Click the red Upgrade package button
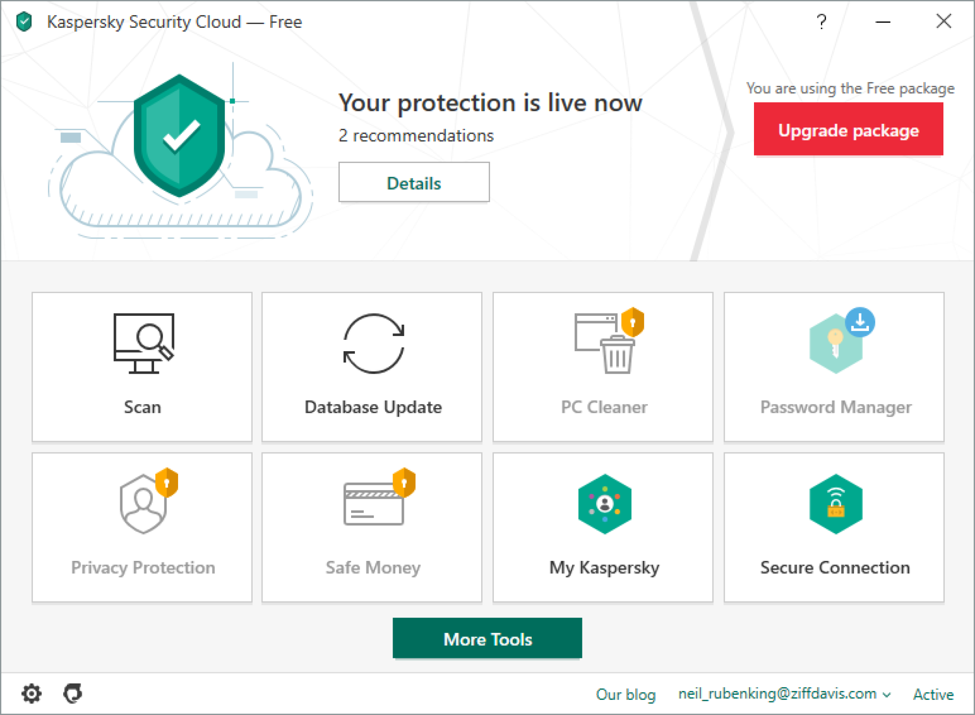Image resolution: width=975 pixels, height=715 pixels. click(x=848, y=130)
